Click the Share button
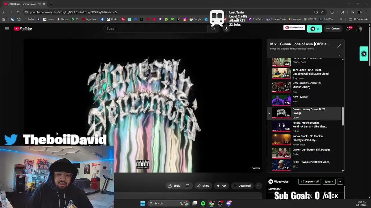371x208 pixels. point(203,186)
